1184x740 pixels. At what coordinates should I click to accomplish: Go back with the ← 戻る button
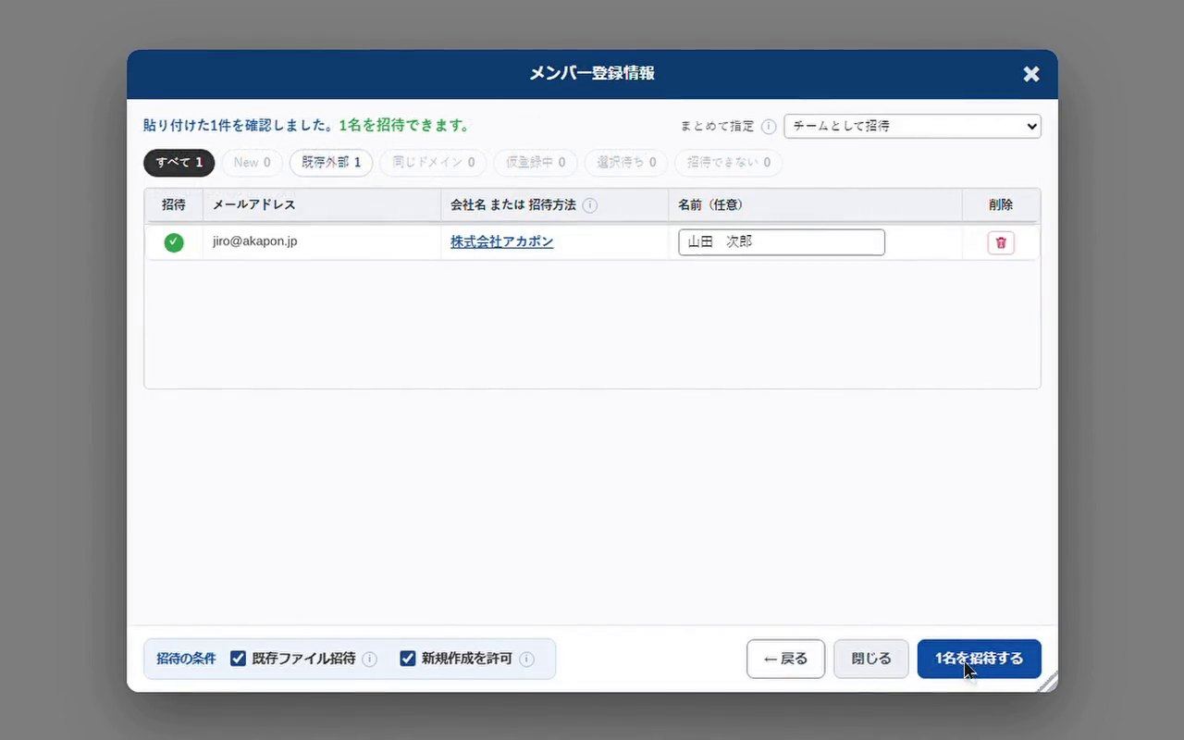(786, 659)
